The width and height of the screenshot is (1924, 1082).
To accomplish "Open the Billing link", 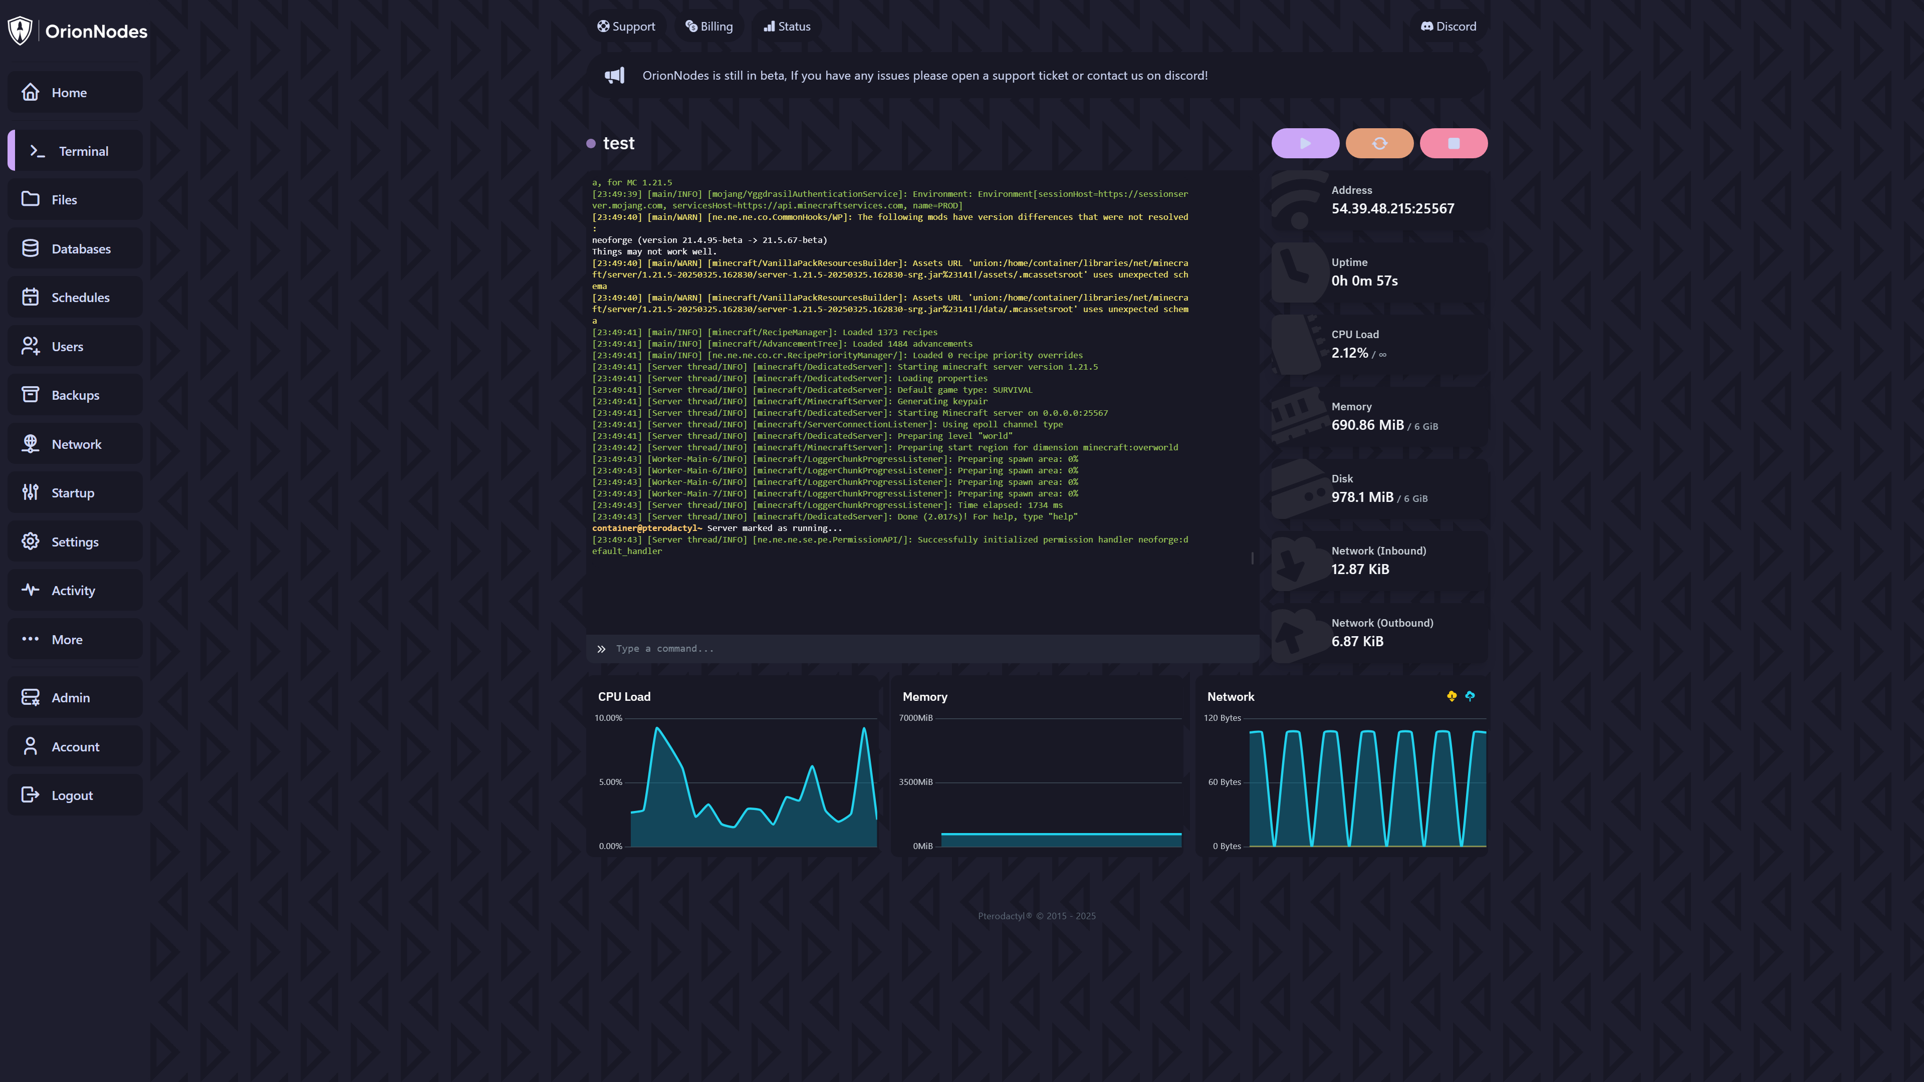I will (x=709, y=26).
